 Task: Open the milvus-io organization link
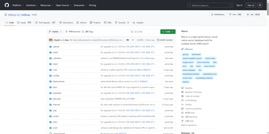point(14,15)
